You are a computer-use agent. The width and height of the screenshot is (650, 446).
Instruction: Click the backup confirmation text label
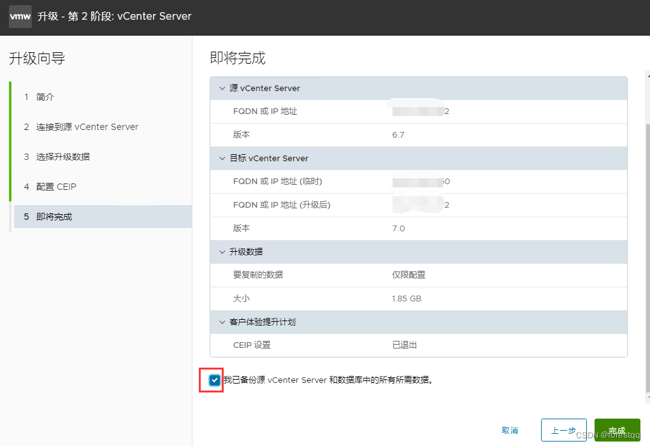[328, 380]
